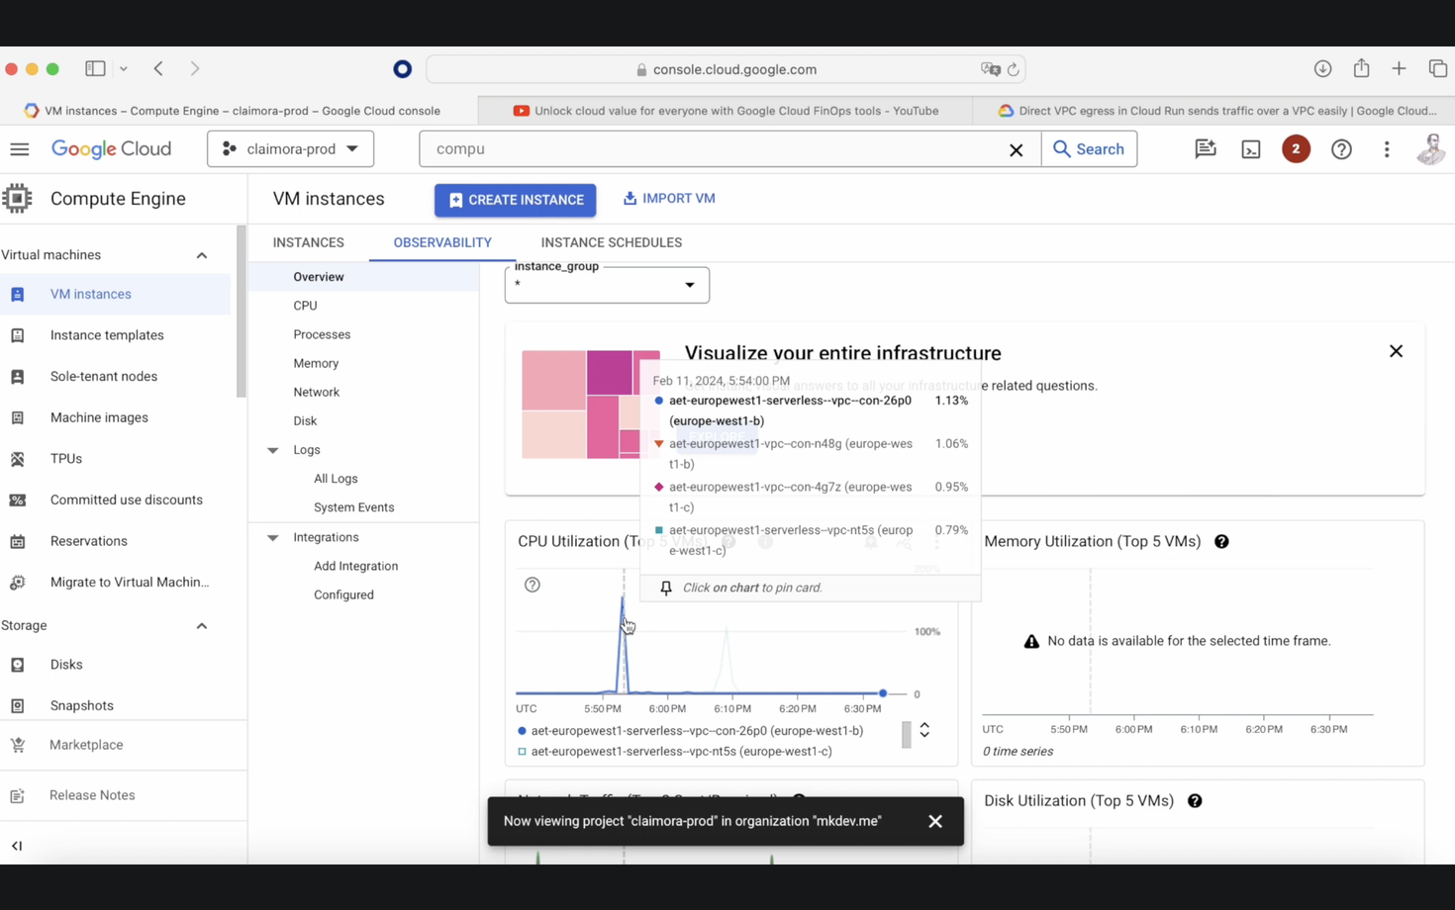The image size is (1455, 910).
Task: Dismiss the 'Now viewing project' notification
Action: click(935, 821)
